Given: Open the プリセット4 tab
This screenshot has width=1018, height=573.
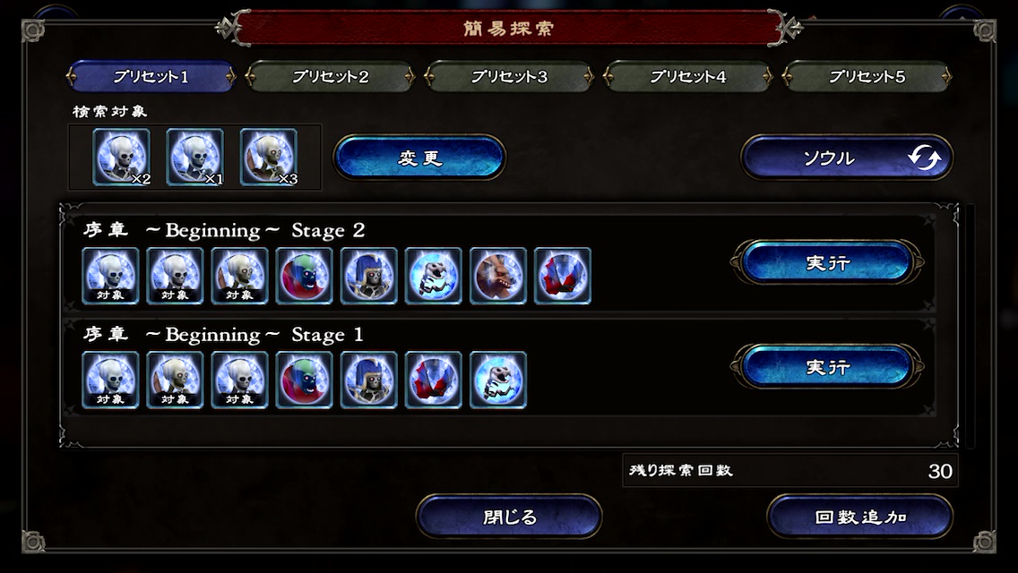Looking at the screenshot, I should tap(688, 77).
